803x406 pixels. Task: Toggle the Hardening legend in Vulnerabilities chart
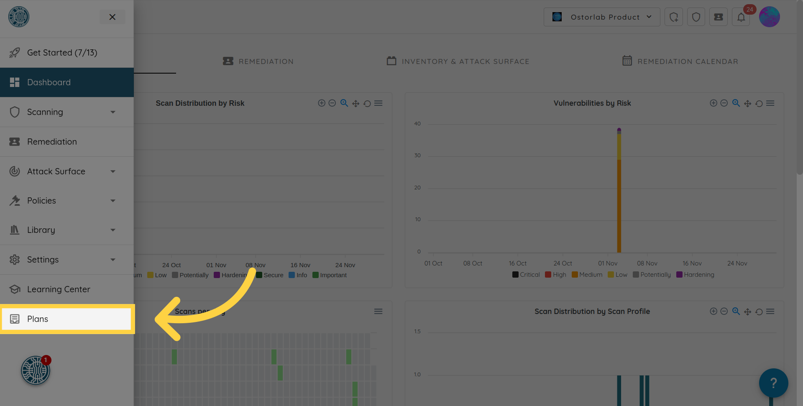pos(695,275)
